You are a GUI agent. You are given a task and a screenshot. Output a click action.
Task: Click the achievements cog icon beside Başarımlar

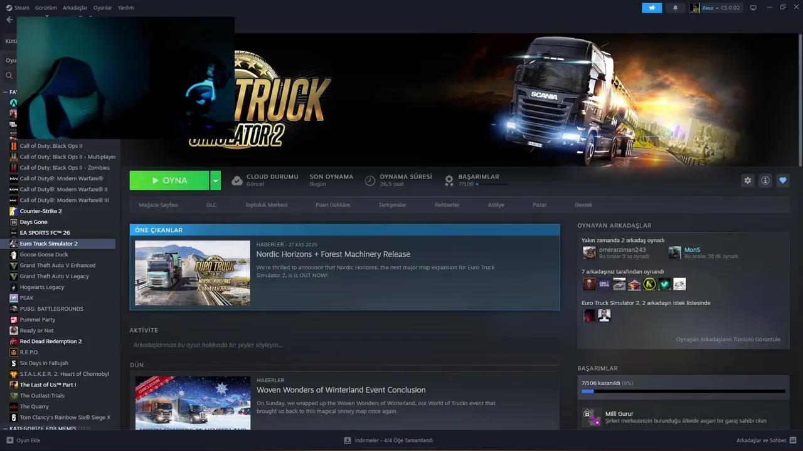pyautogui.click(x=449, y=180)
